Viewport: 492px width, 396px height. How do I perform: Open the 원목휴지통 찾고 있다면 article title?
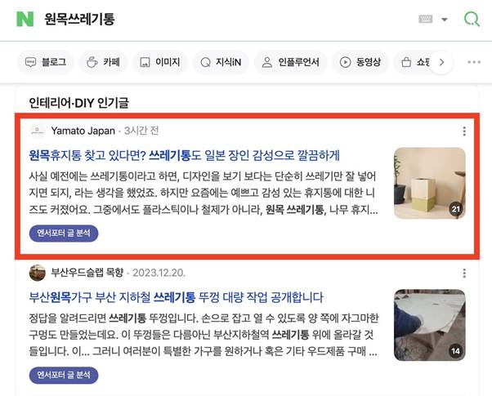click(184, 155)
